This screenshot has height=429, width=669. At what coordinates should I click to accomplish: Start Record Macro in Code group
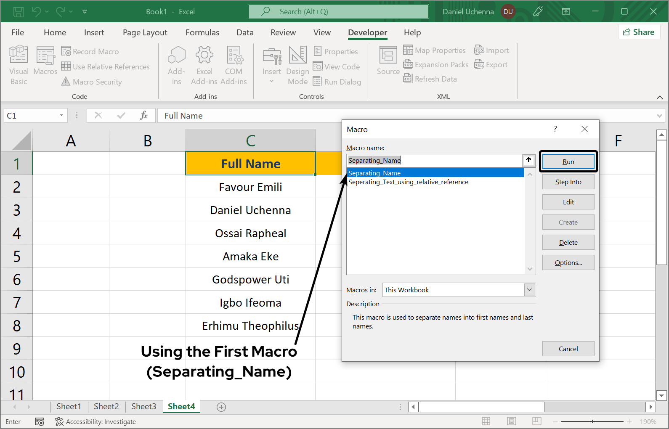(x=90, y=51)
